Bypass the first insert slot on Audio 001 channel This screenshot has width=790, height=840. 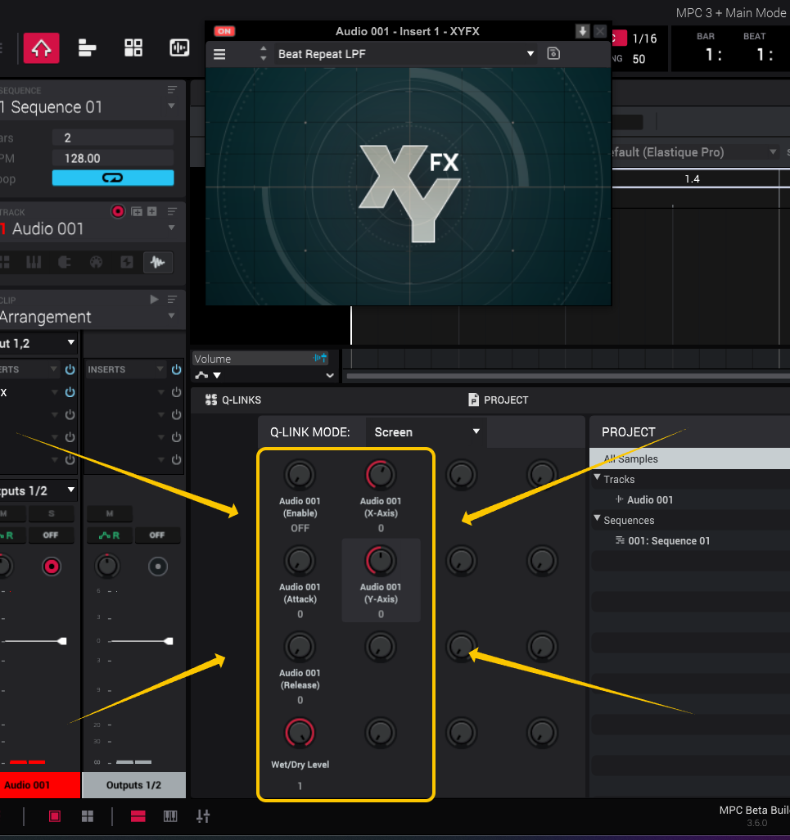[70, 392]
